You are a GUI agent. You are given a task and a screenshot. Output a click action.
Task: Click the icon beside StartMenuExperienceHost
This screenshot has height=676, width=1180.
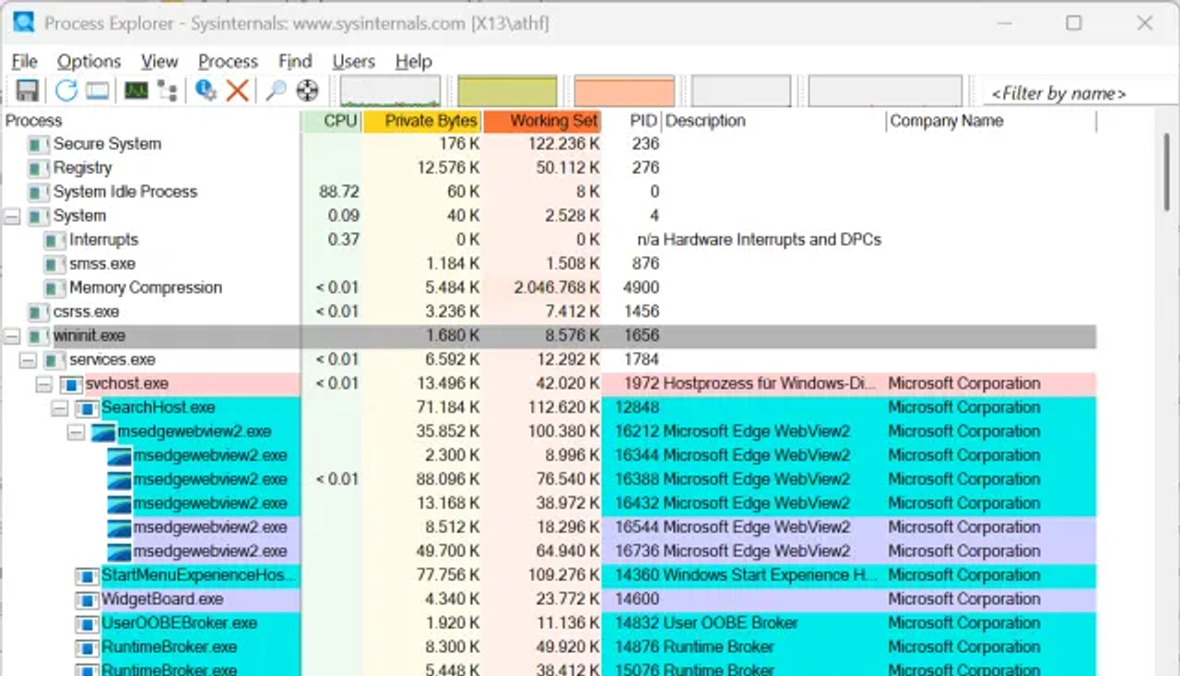(x=87, y=576)
